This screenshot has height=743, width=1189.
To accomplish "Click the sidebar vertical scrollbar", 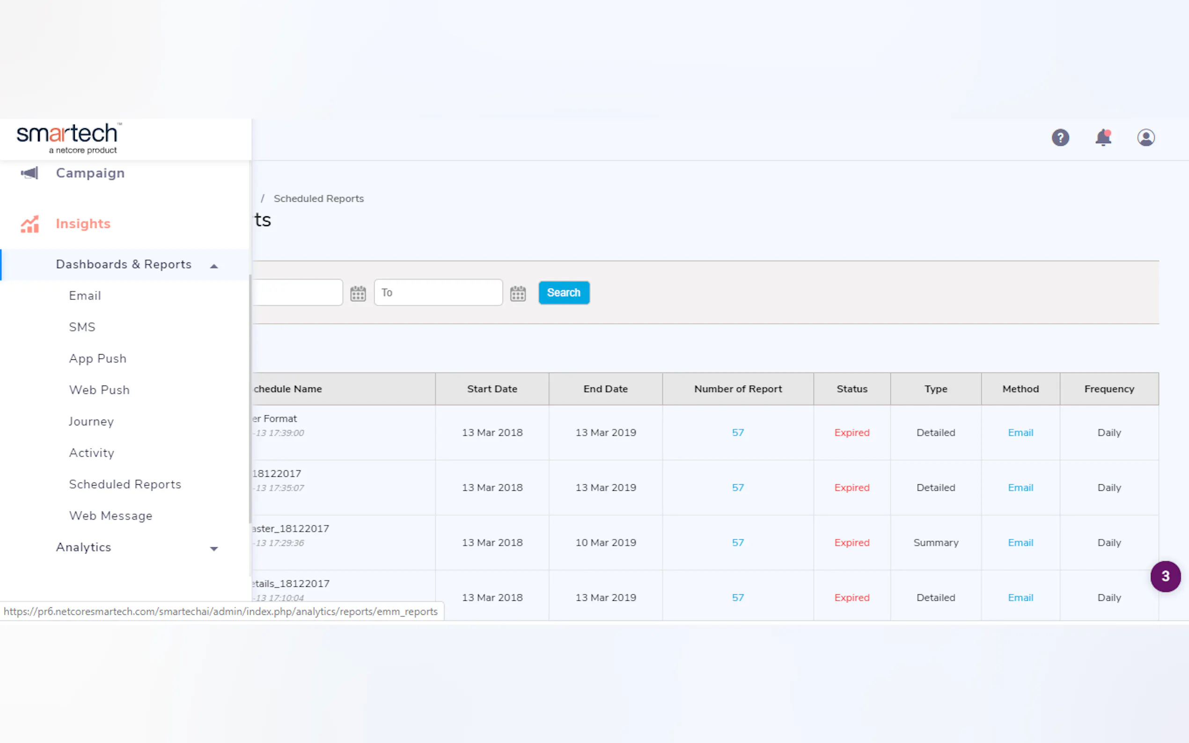I will (250, 398).
